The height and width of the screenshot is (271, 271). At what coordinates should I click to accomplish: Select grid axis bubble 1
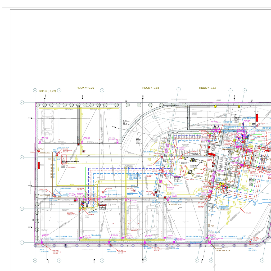pyautogui.click(x=22, y=242)
